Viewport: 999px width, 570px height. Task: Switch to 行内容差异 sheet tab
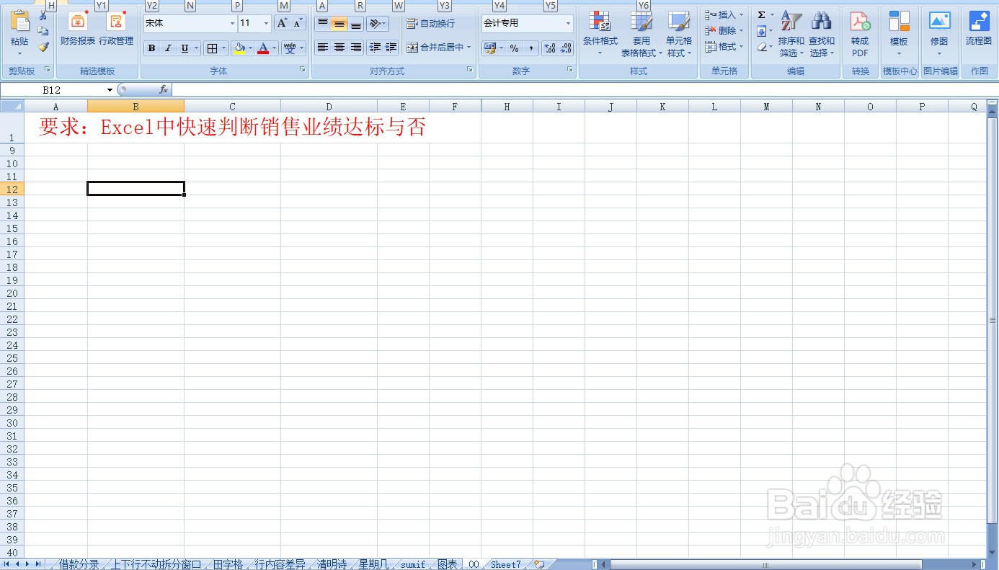point(280,564)
